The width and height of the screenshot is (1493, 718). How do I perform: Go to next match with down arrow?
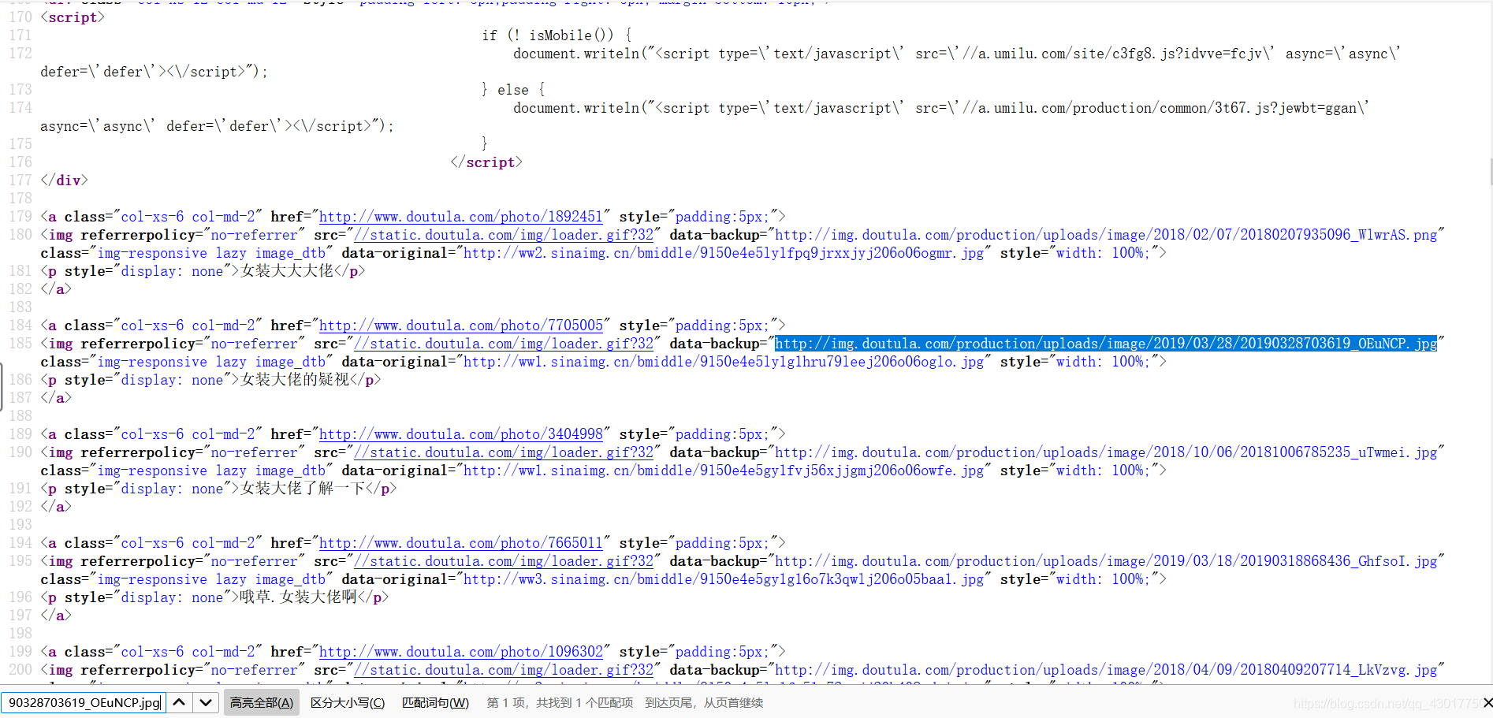[x=206, y=702]
